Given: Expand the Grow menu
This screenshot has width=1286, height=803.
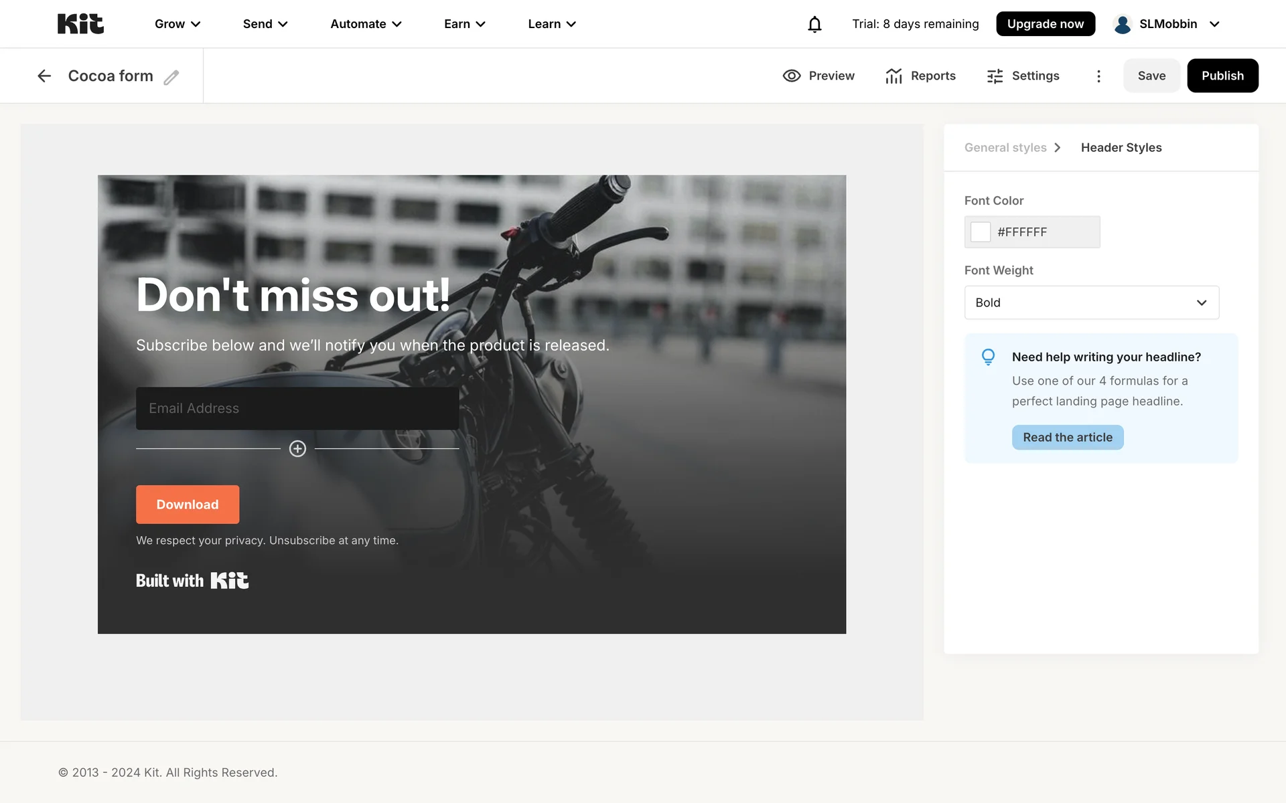Looking at the screenshot, I should (177, 24).
